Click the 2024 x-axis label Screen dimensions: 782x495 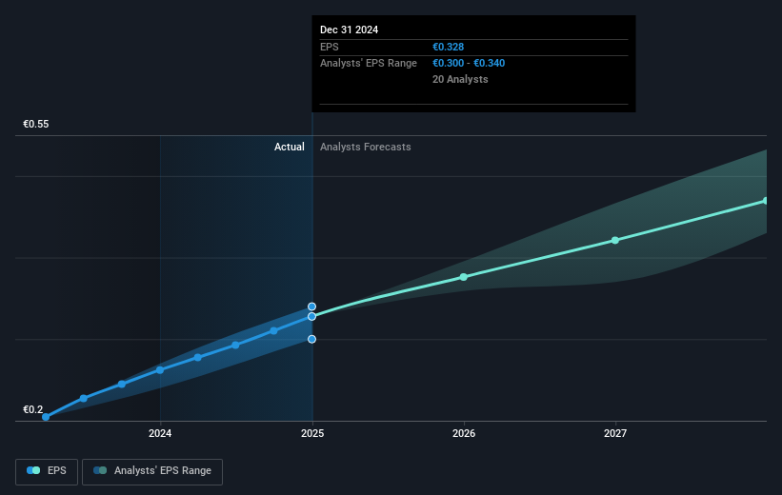coord(160,433)
